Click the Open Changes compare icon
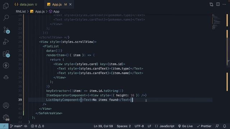230x129 pixels. 211,4
